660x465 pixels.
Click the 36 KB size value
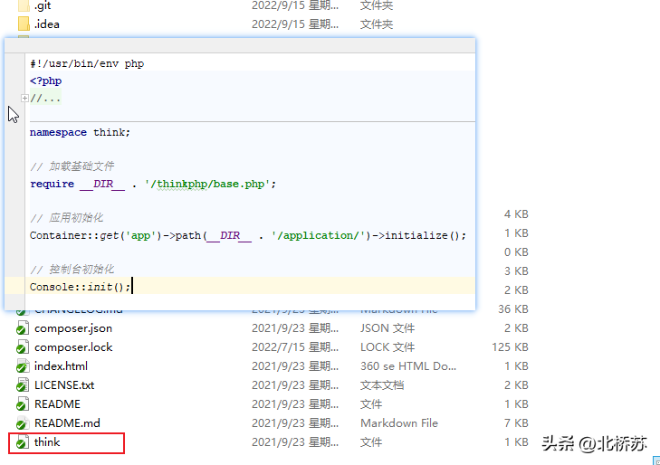tap(513, 309)
